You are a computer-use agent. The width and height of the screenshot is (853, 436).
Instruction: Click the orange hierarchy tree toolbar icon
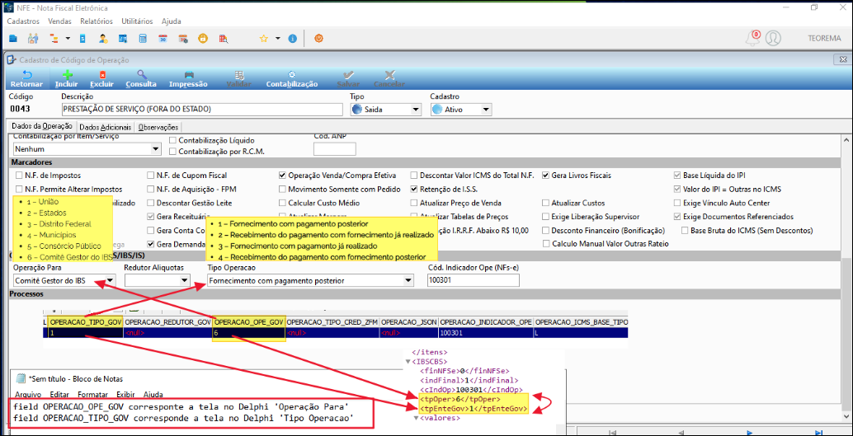54,39
